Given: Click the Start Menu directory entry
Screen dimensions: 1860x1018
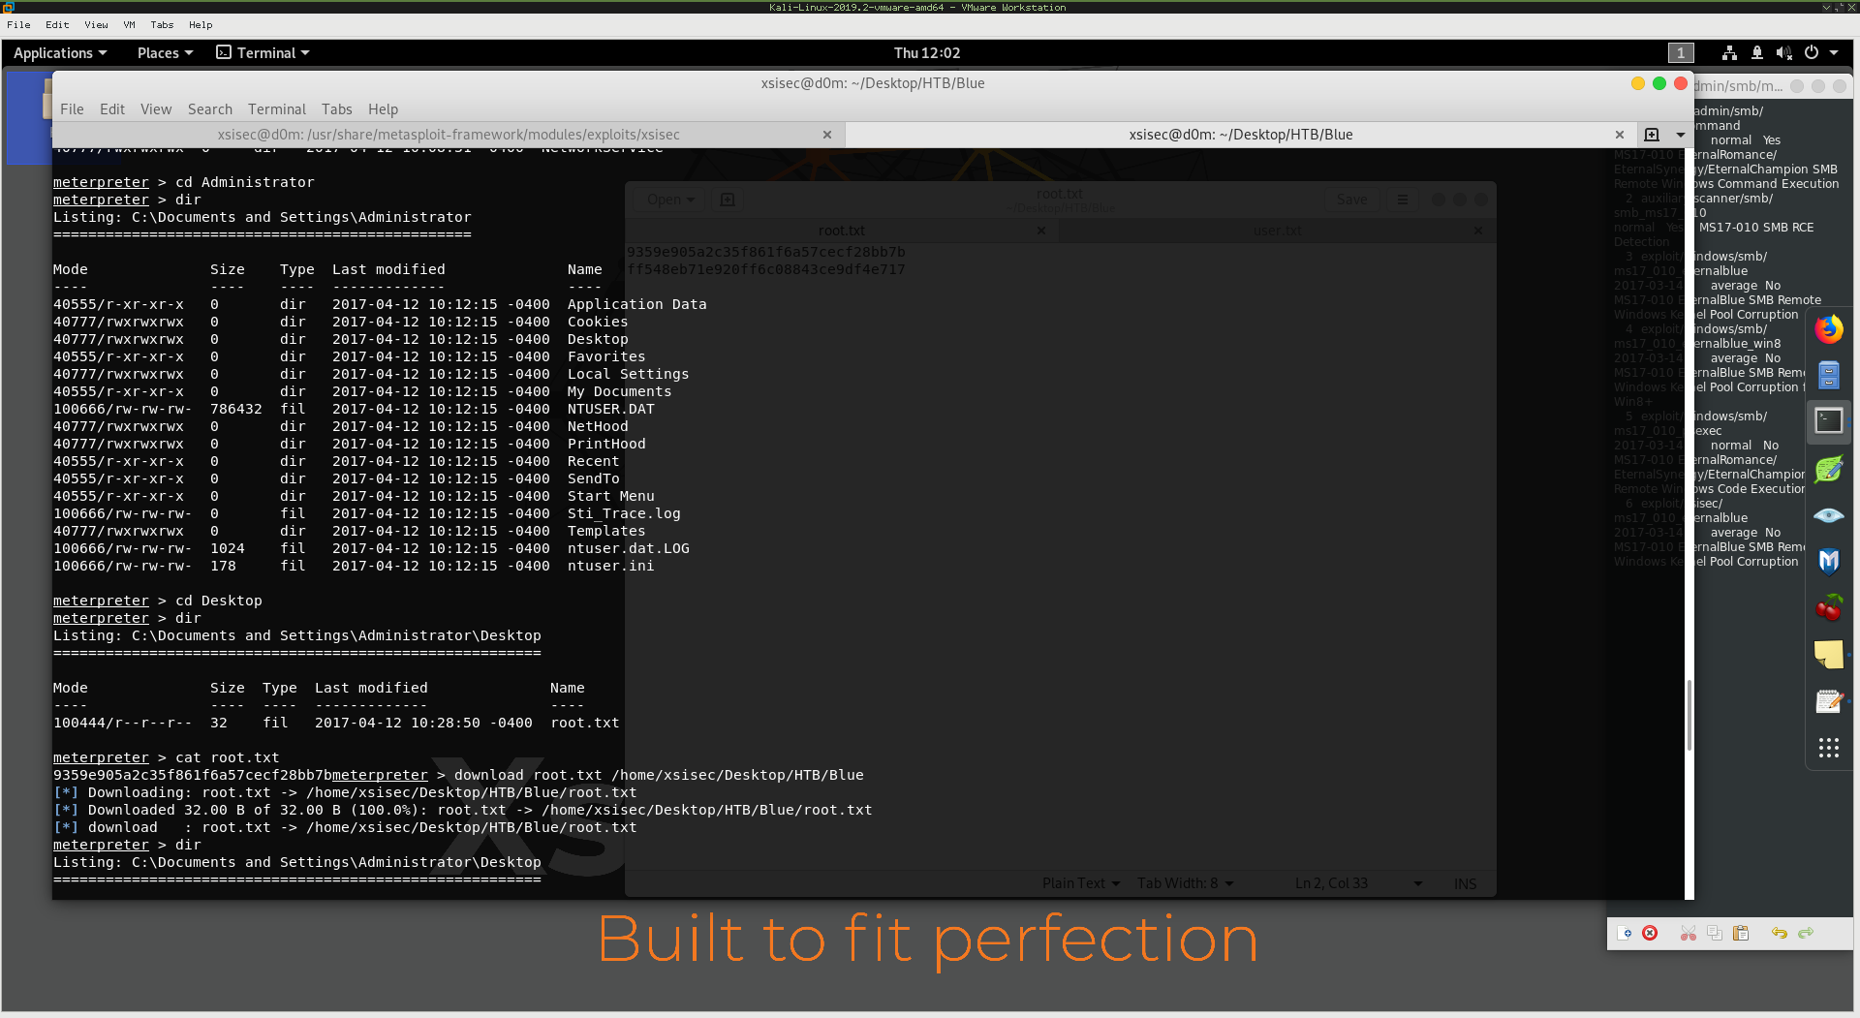Looking at the screenshot, I should coord(611,496).
